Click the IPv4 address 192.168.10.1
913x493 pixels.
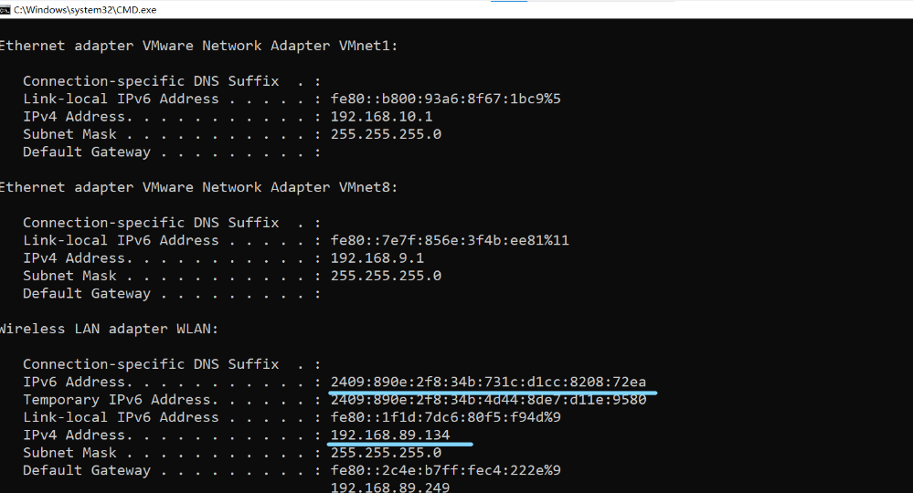point(381,116)
